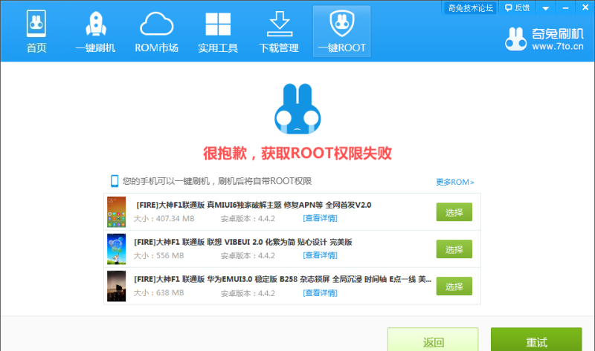Click the 联想 VIBEUI 2.0 ROM title
This screenshot has height=351, width=595.
pos(243,242)
